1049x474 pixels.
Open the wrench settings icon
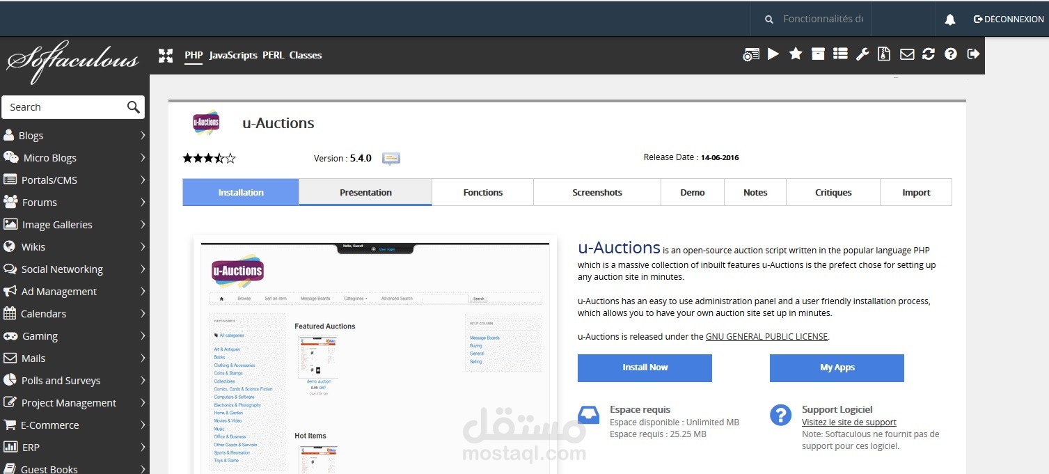[x=862, y=54]
